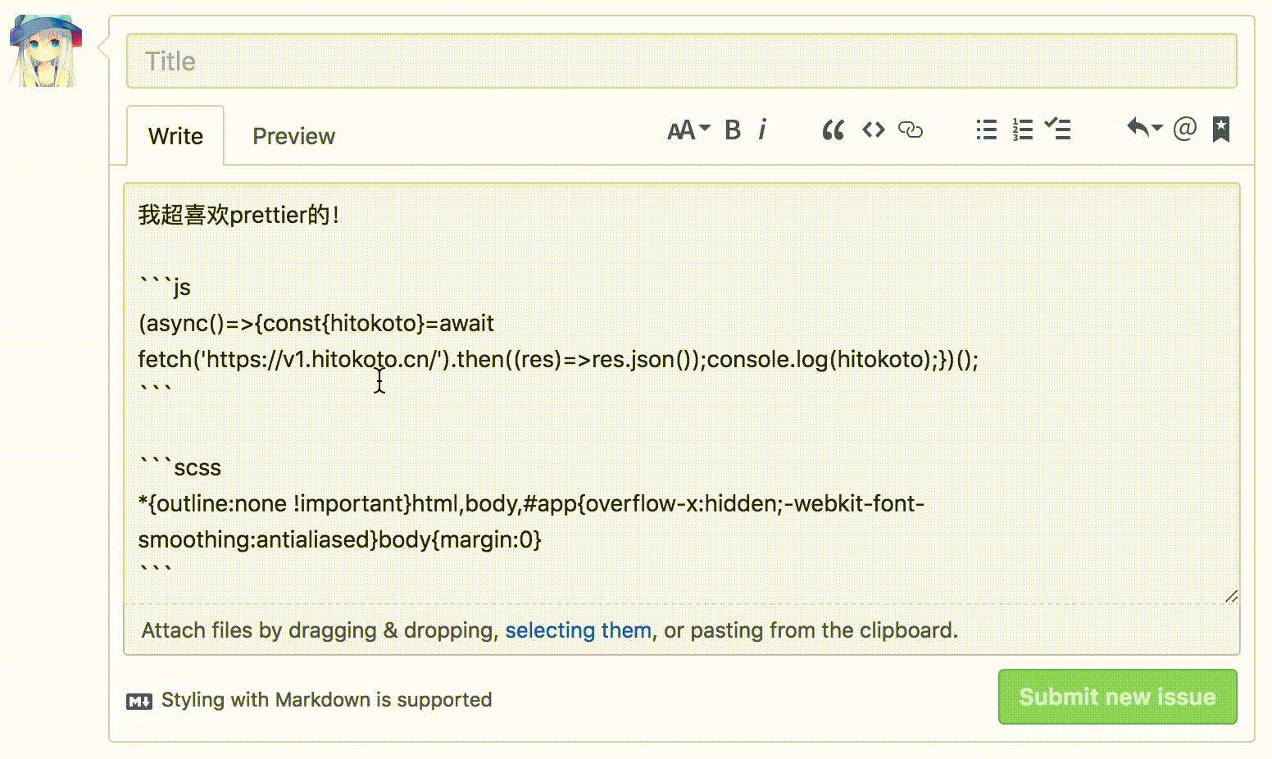
Task: Click the textarea resize handle
Action: pyautogui.click(x=1231, y=597)
